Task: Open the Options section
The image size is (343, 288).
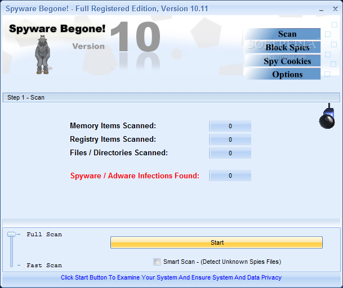Action: click(x=283, y=74)
